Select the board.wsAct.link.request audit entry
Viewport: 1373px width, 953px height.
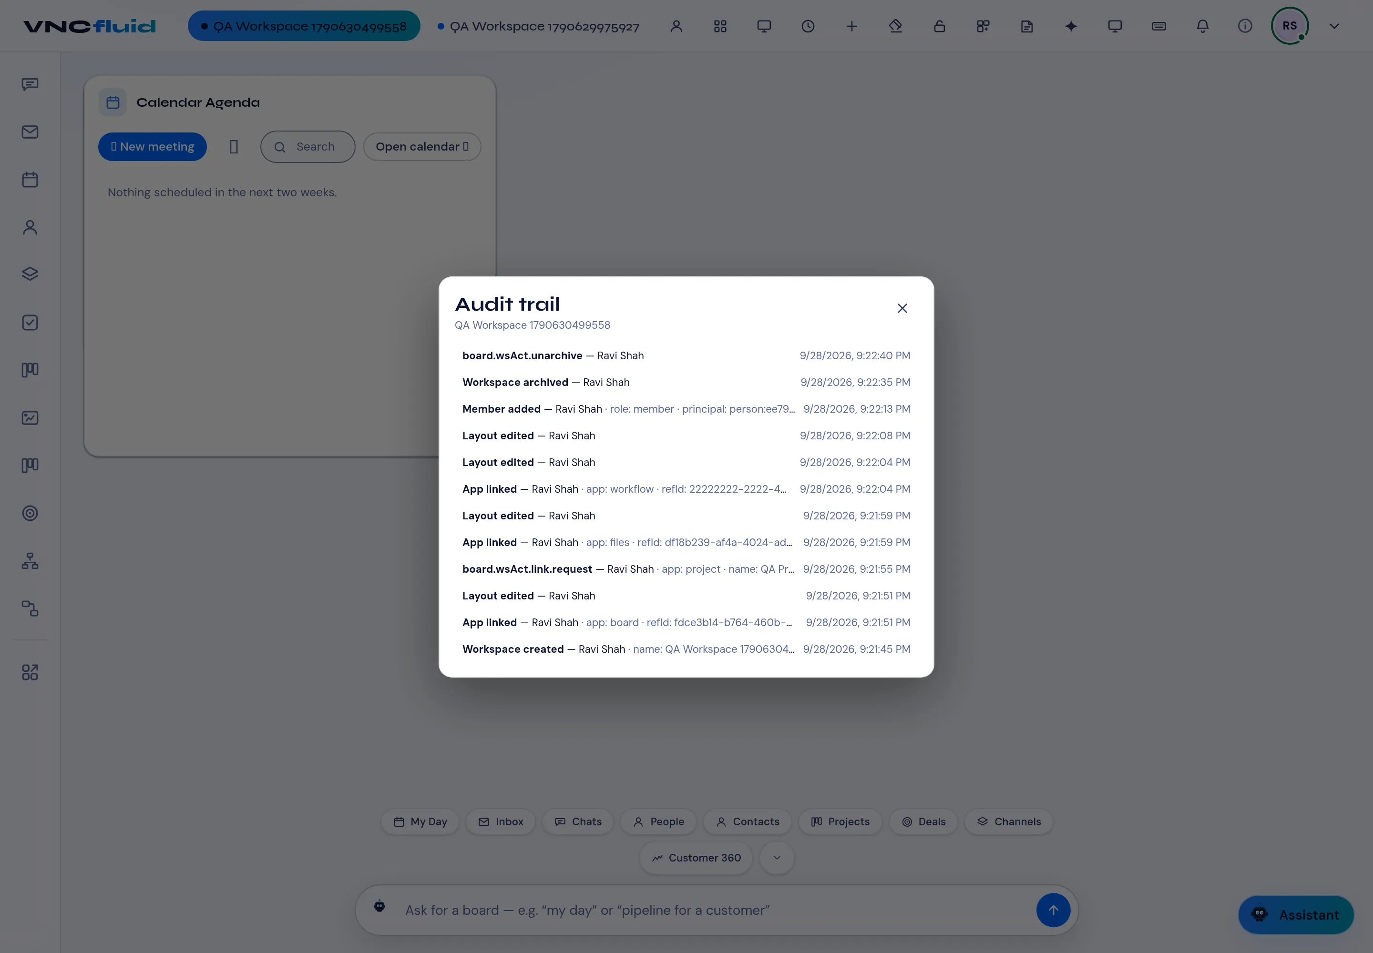pos(686,569)
